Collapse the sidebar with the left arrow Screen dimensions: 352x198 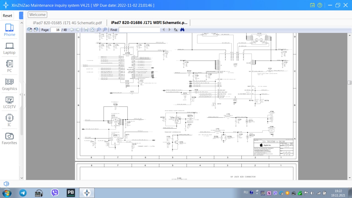[20, 95]
